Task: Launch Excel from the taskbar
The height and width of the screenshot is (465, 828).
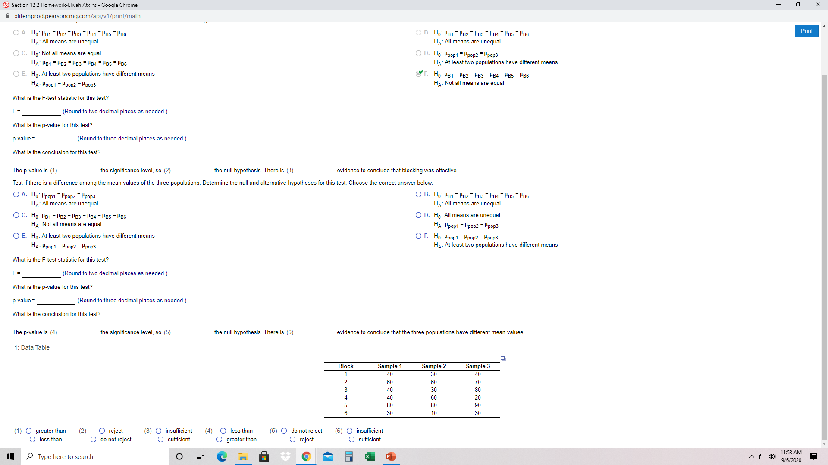Action: point(370,456)
